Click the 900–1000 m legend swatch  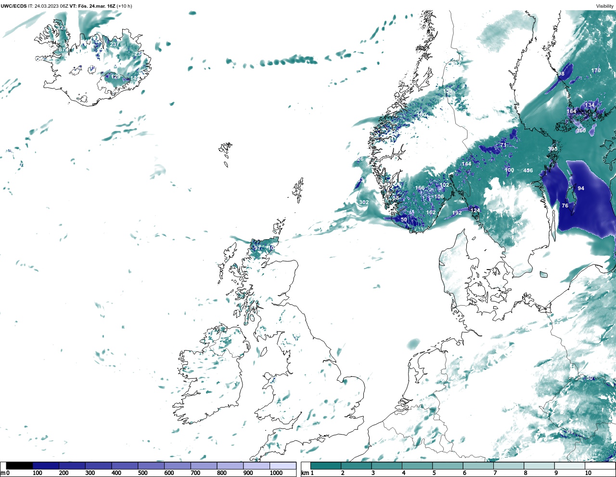tap(256, 466)
